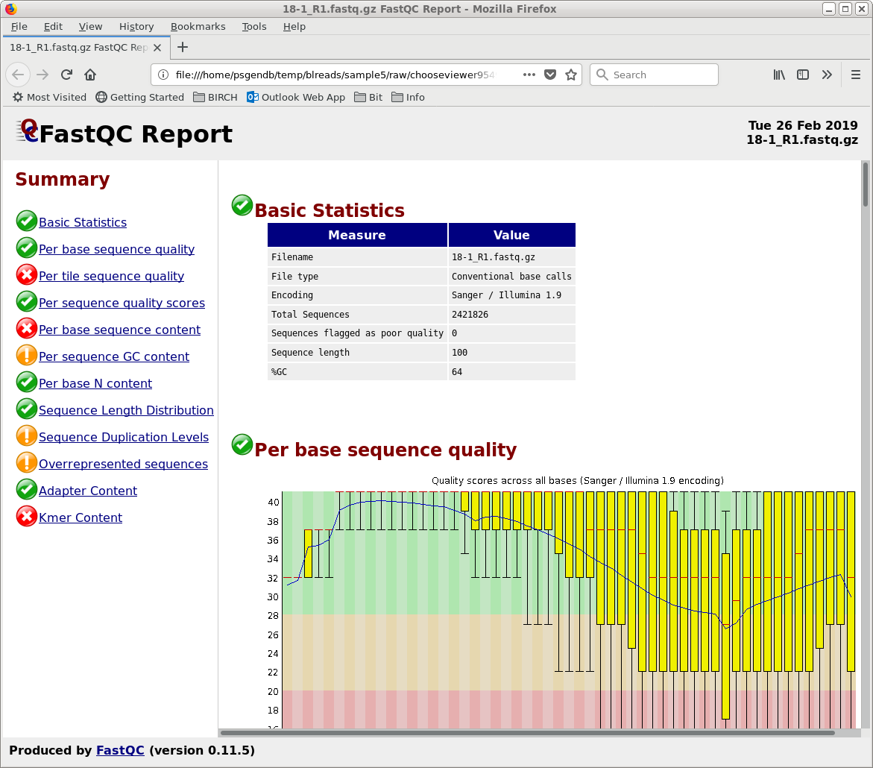Open the Pocket save icon in address bar
Viewport: 873px width, 768px height.
[550, 75]
